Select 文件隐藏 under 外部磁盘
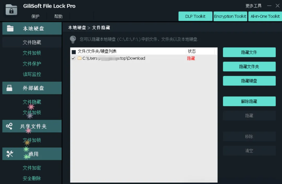 point(32,102)
